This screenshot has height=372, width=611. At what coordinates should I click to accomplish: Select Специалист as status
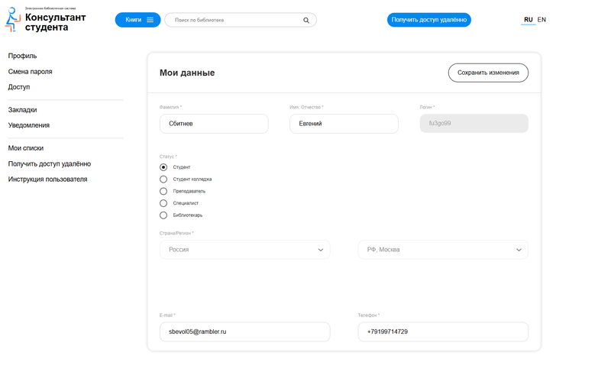point(163,203)
